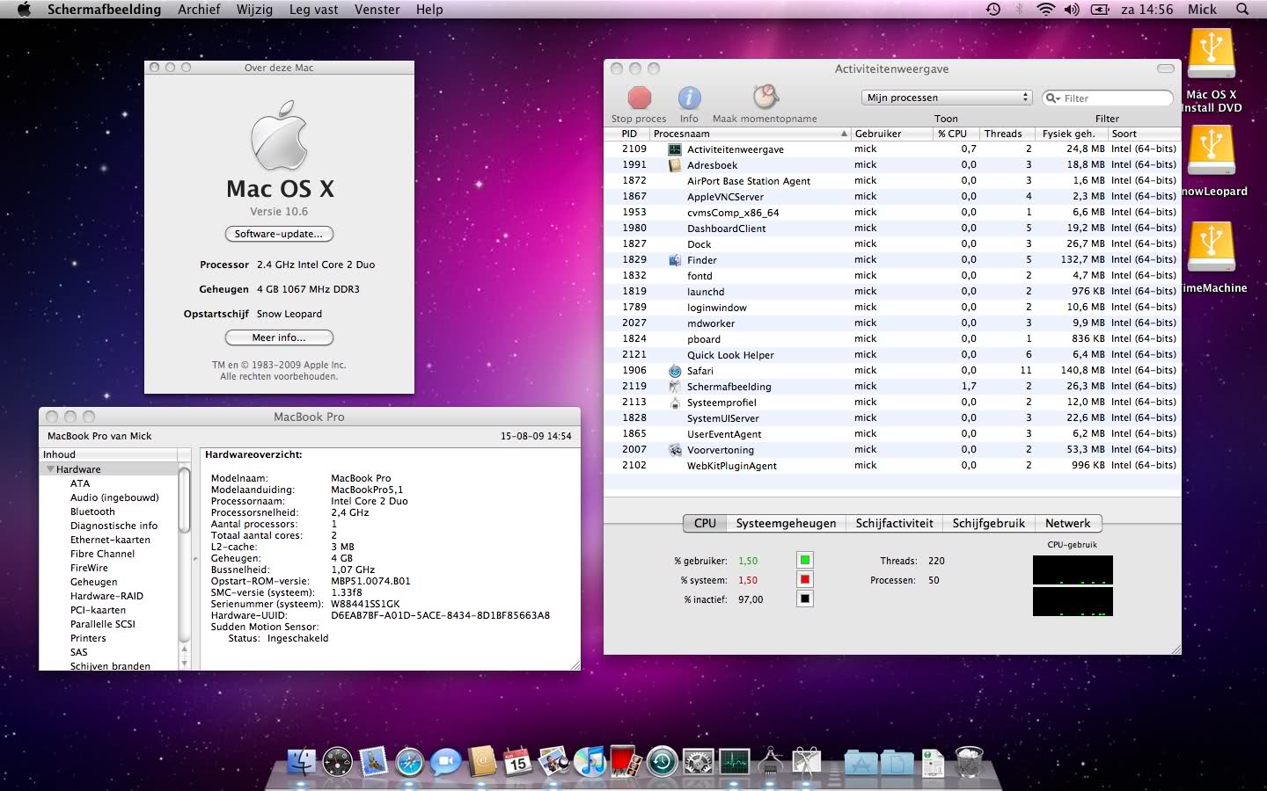Open the Mijn processen dropdown
This screenshot has height=791, width=1267.
point(946,98)
